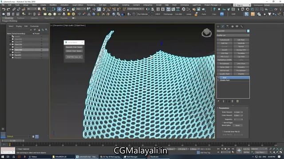Activate the Select and Rotate tool

[64, 9]
